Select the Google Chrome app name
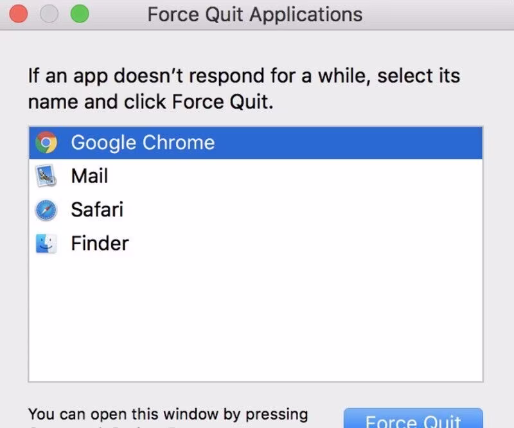Screen dimensions: 514x428 pyautogui.click(x=143, y=143)
